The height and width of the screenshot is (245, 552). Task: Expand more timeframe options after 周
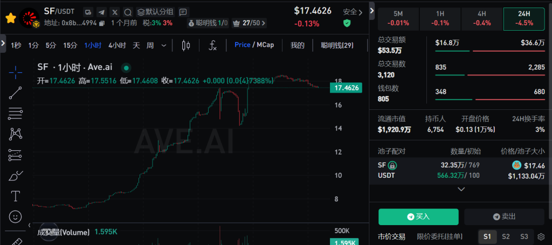[x=164, y=45]
